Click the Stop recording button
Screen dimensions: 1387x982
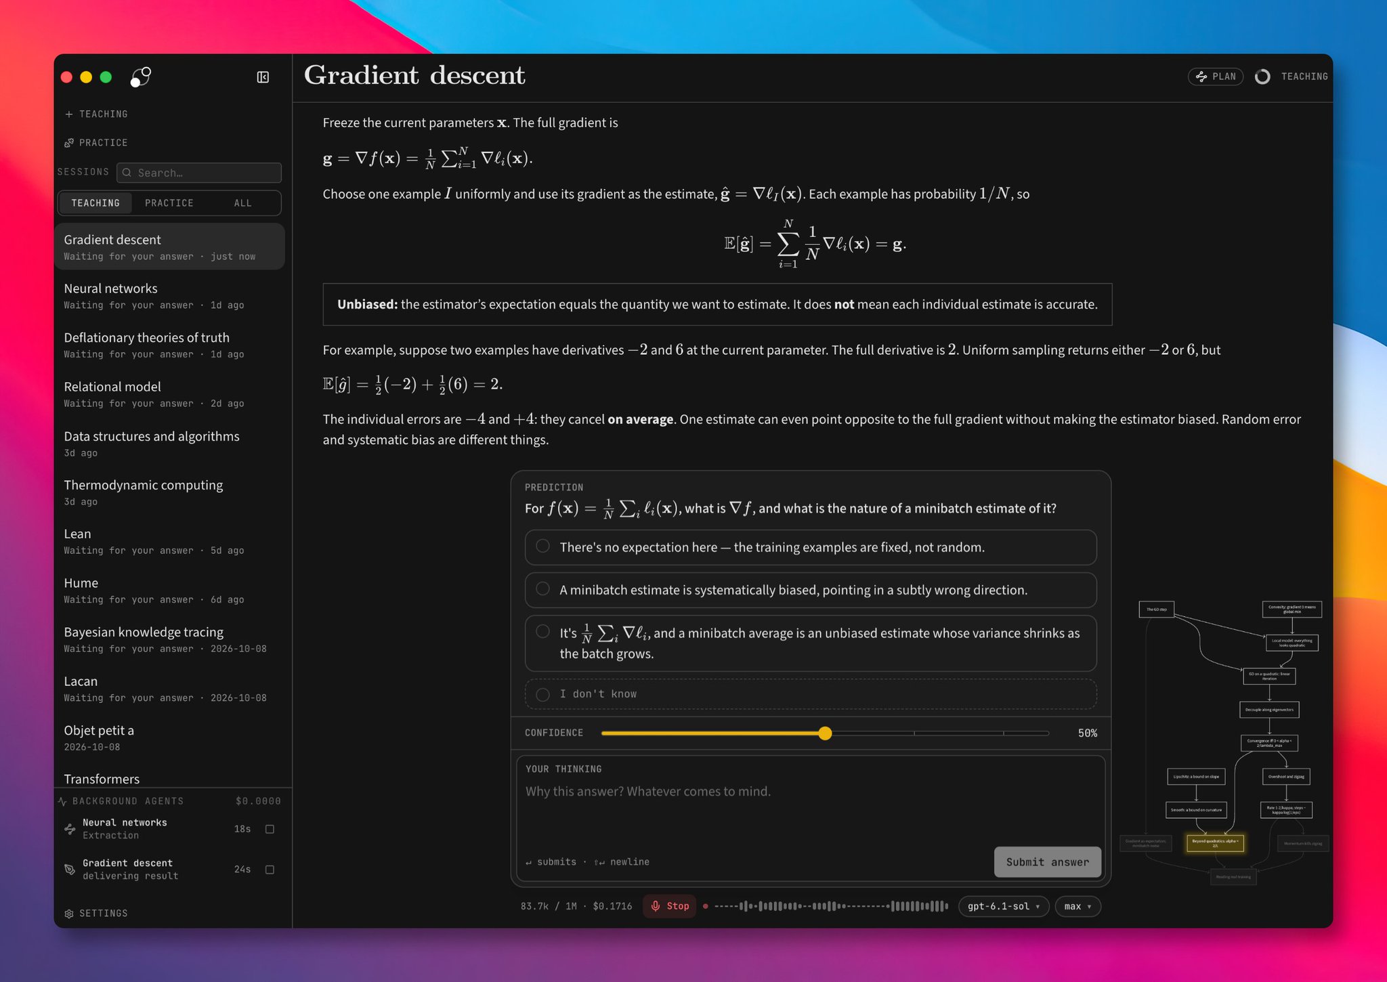(x=670, y=906)
